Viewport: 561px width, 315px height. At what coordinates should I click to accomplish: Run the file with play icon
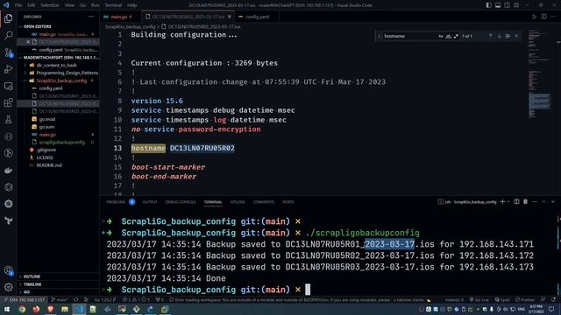[x=534, y=17]
